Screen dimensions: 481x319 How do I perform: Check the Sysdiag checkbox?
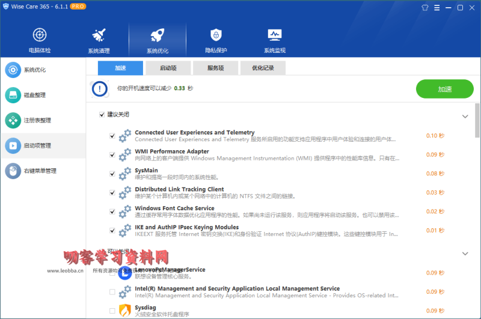[112, 311]
